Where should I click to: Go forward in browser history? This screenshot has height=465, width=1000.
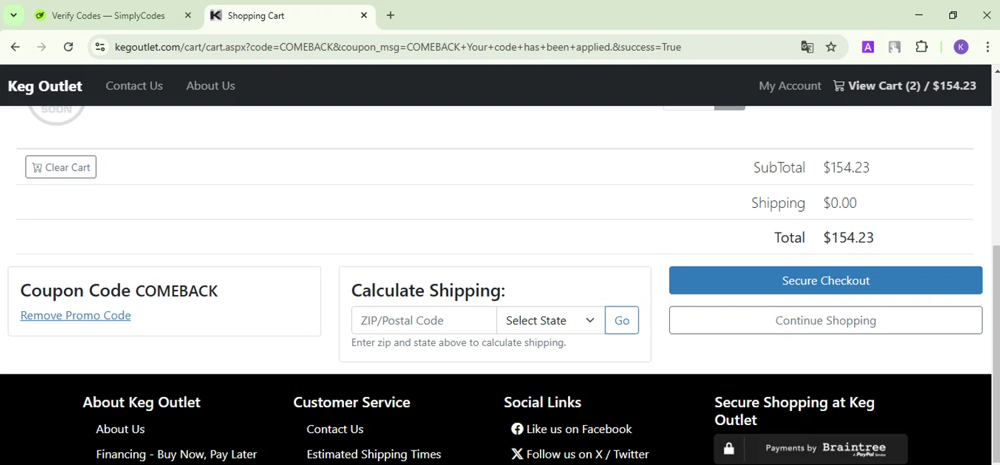(x=41, y=47)
